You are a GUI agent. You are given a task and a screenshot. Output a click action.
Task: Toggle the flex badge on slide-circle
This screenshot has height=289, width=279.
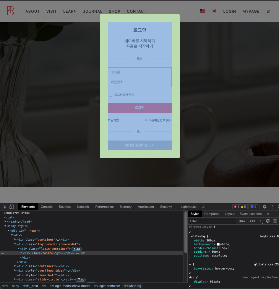[80, 280]
